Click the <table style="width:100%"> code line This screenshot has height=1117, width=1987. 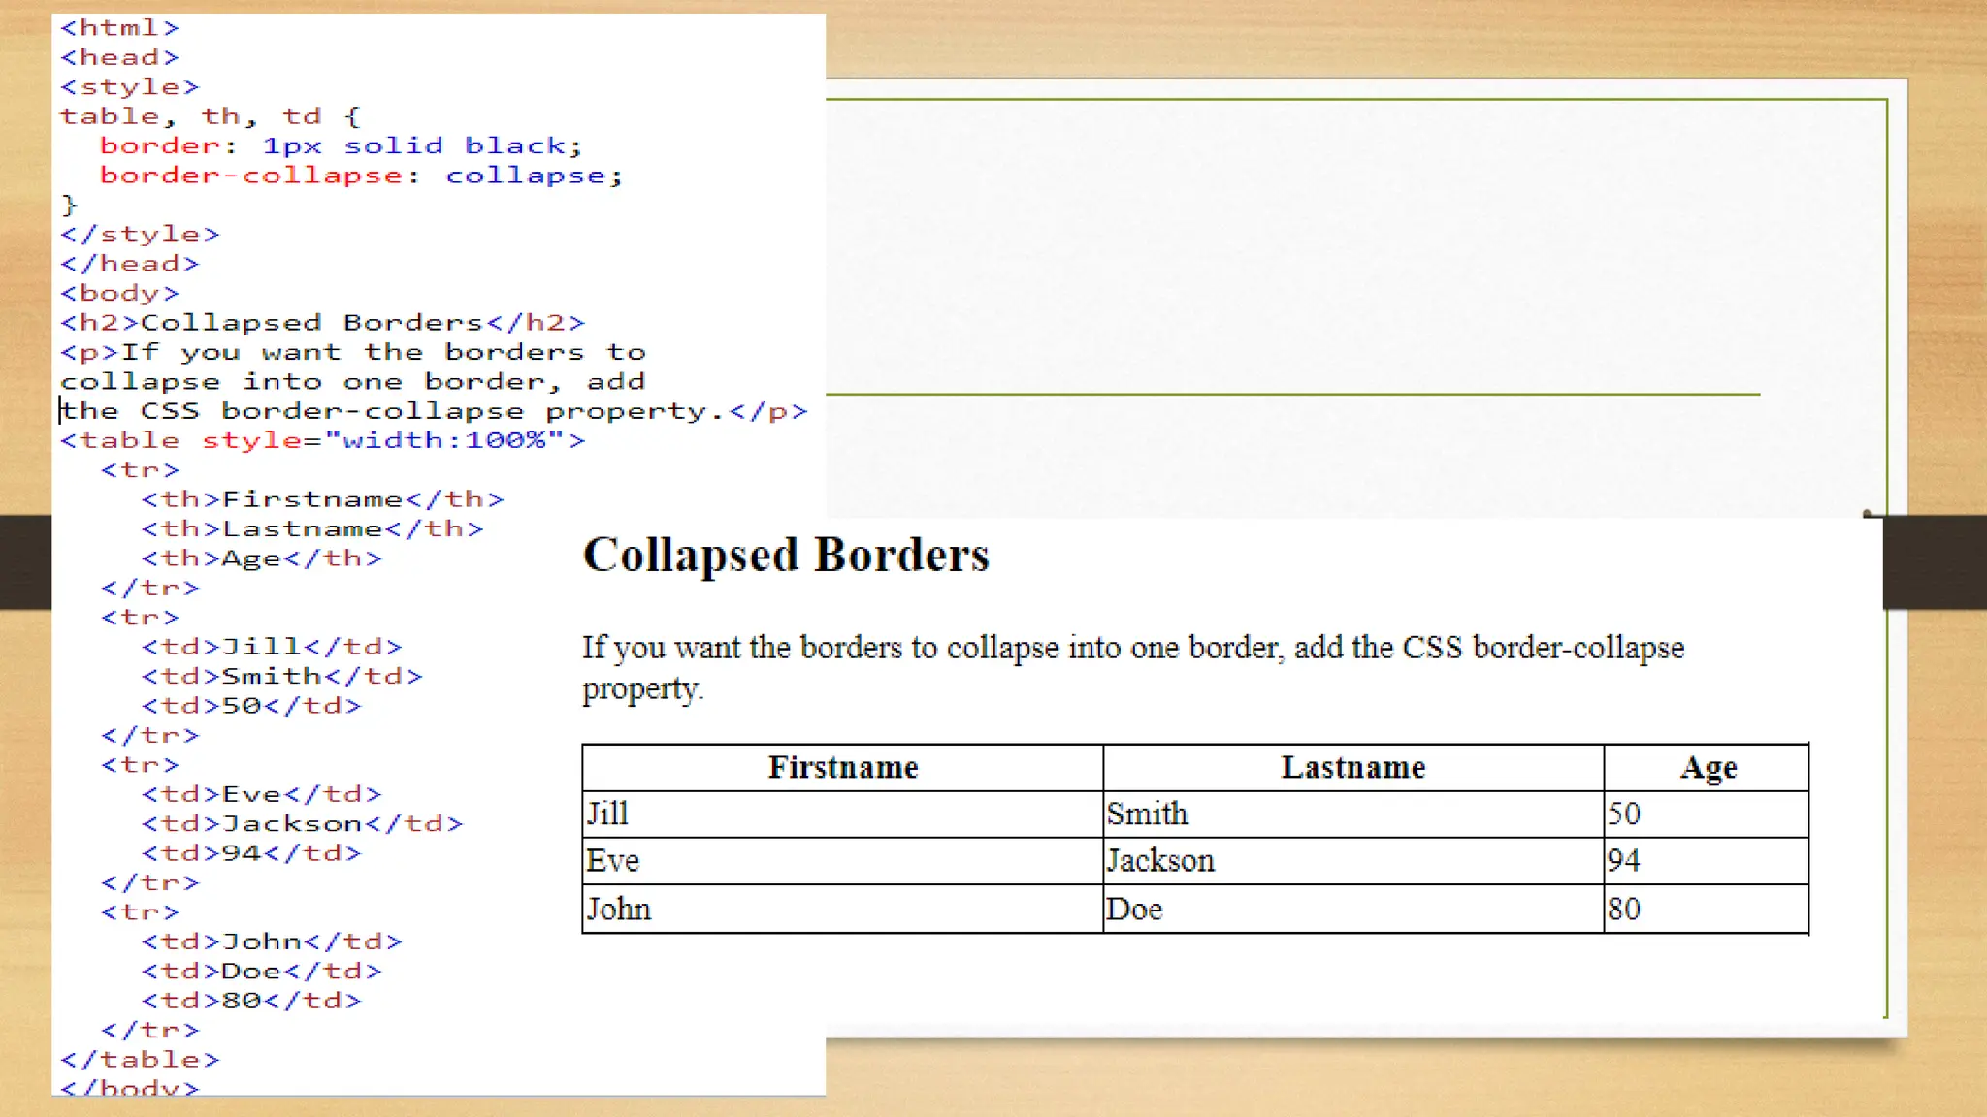(x=322, y=441)
